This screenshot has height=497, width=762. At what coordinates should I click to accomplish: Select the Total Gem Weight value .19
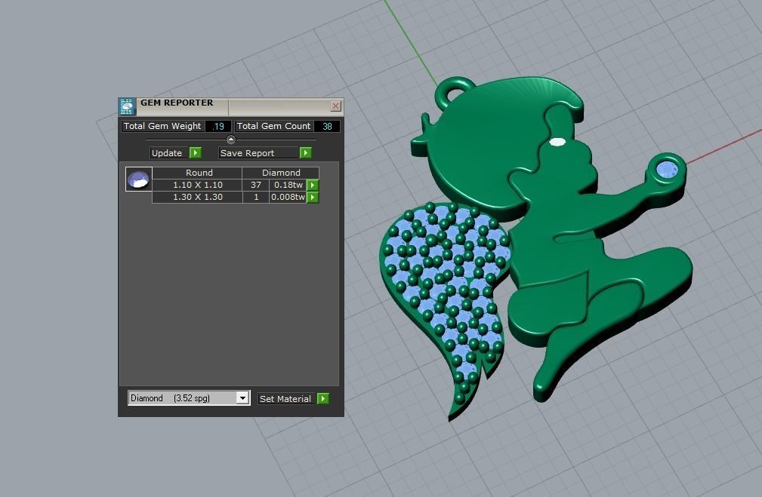tap(217, 126)
